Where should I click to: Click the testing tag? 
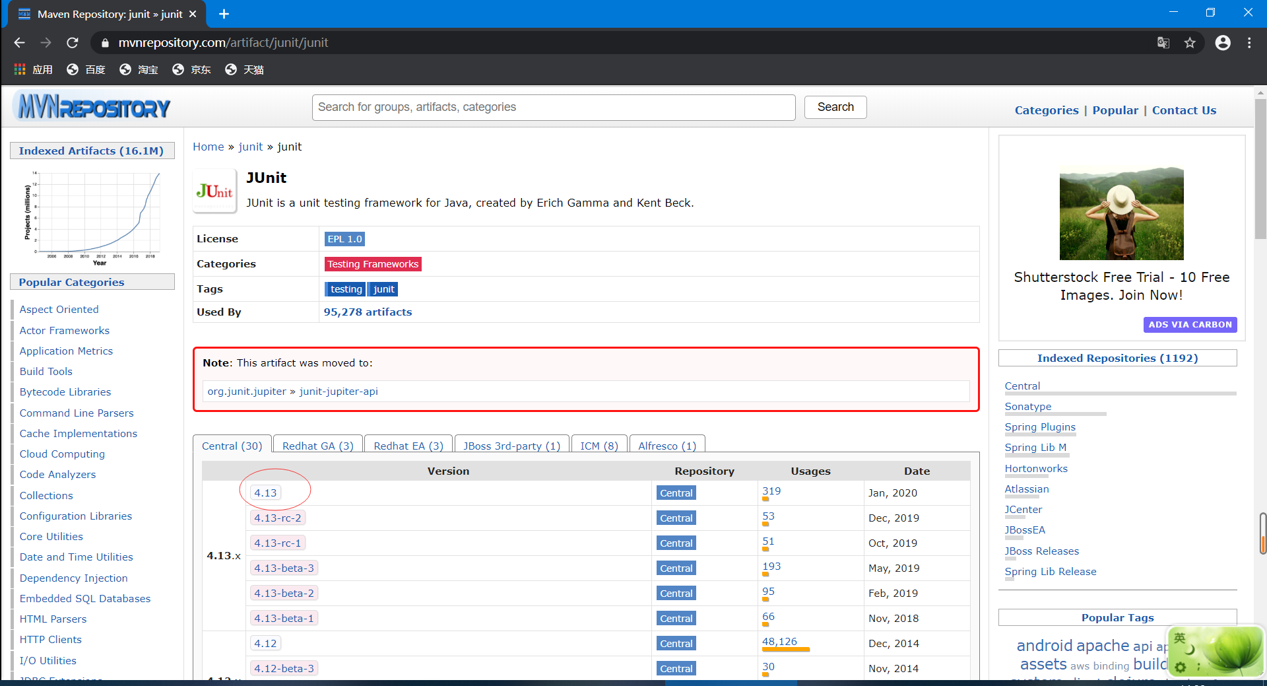(x=346, y=289)
